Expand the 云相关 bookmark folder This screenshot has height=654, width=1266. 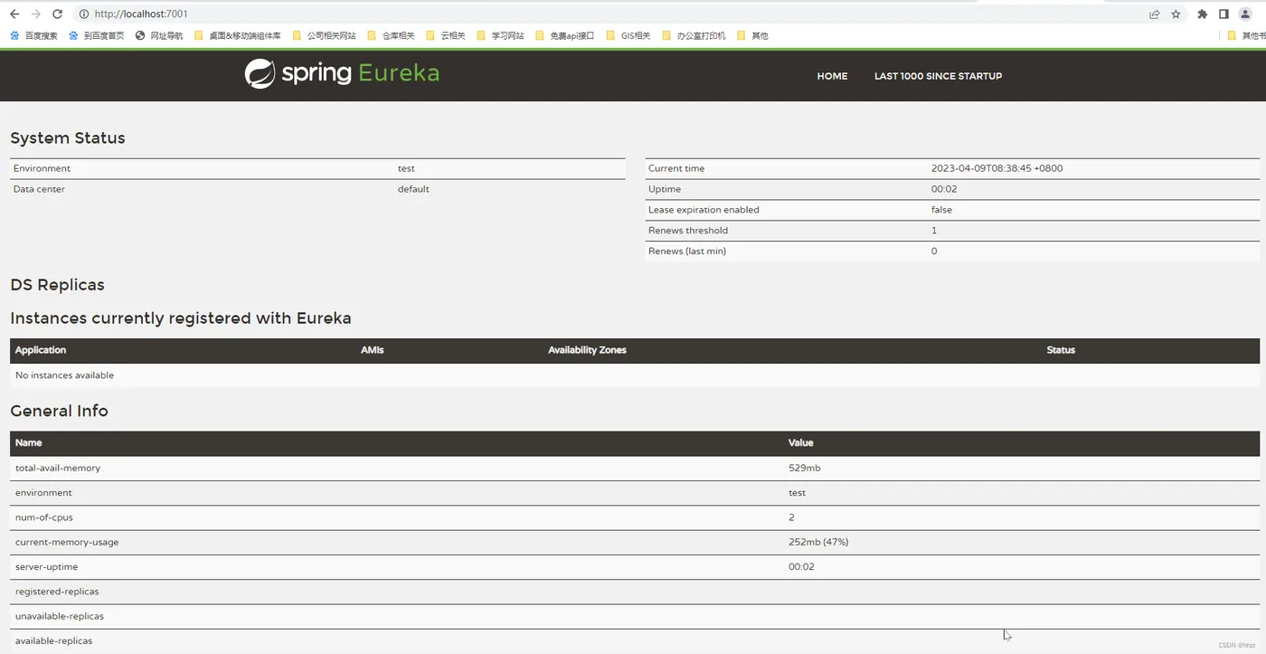coord(446,36)
